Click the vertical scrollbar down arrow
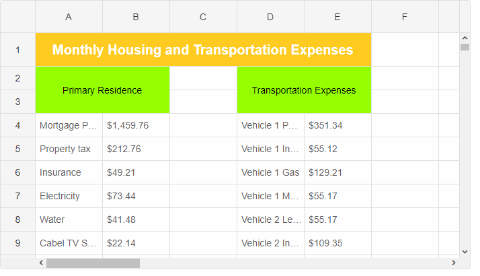 465,250
